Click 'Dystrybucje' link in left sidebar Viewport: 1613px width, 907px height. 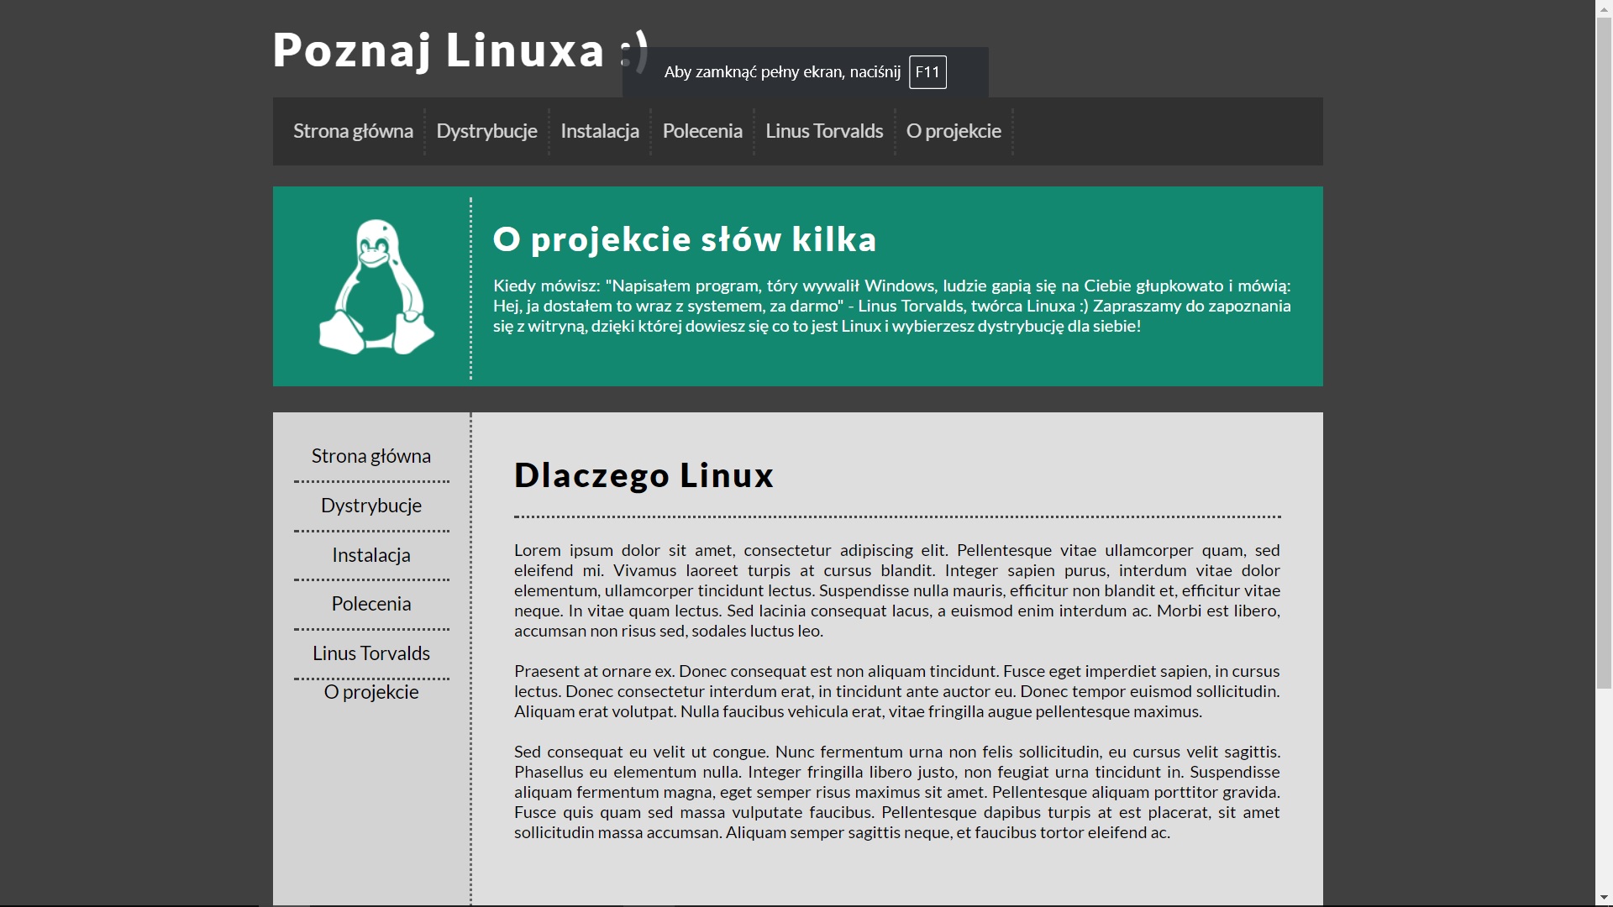coord(371,506)
